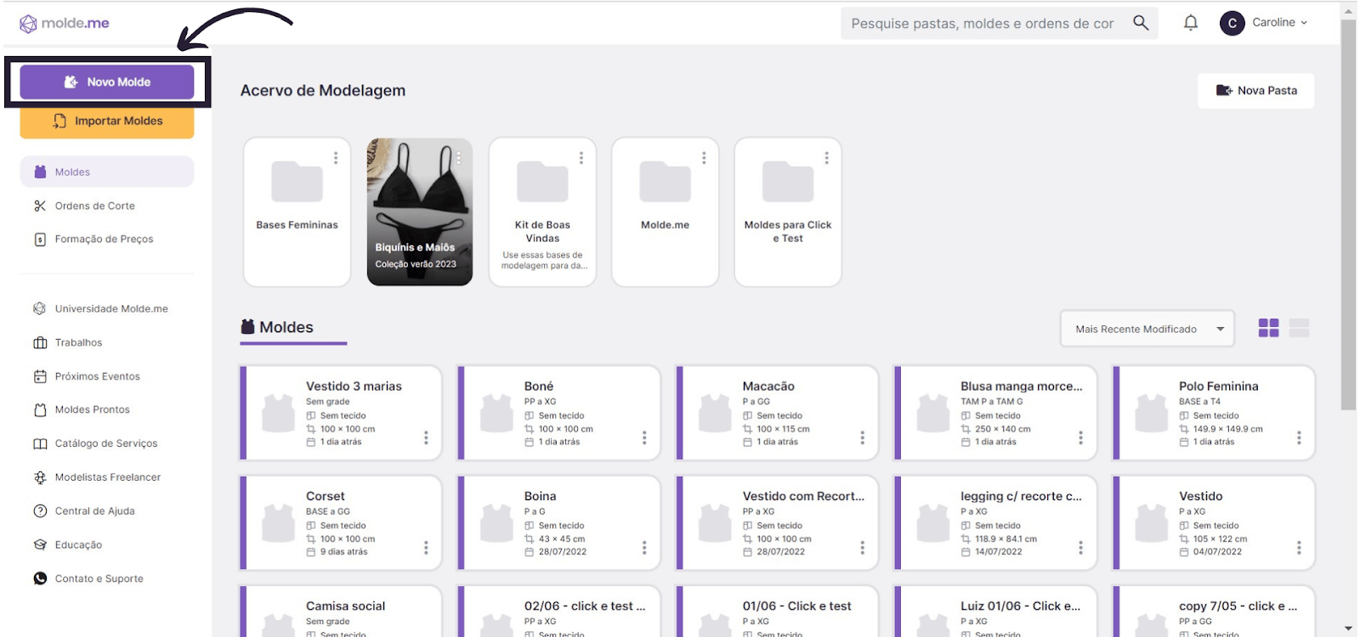
Task: Open Moldes para Click e Test options
Action: [826, 158]
